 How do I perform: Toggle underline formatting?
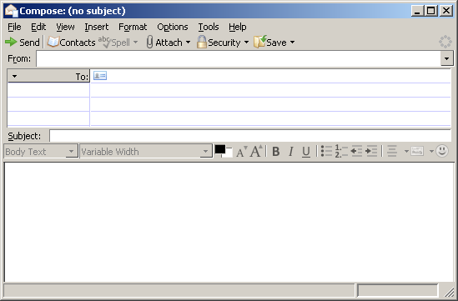306,152
